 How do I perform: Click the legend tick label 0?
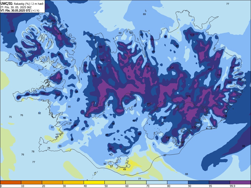tap(1, 186)
